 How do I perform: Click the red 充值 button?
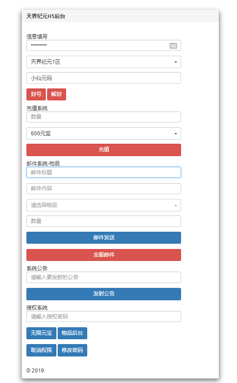pos(104,150)
